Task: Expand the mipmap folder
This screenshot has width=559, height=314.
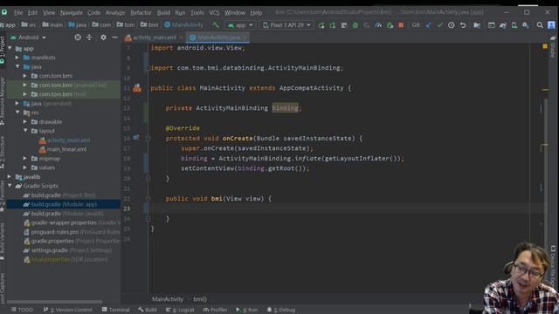Action: pyautogui.click(x=25, y=158)
